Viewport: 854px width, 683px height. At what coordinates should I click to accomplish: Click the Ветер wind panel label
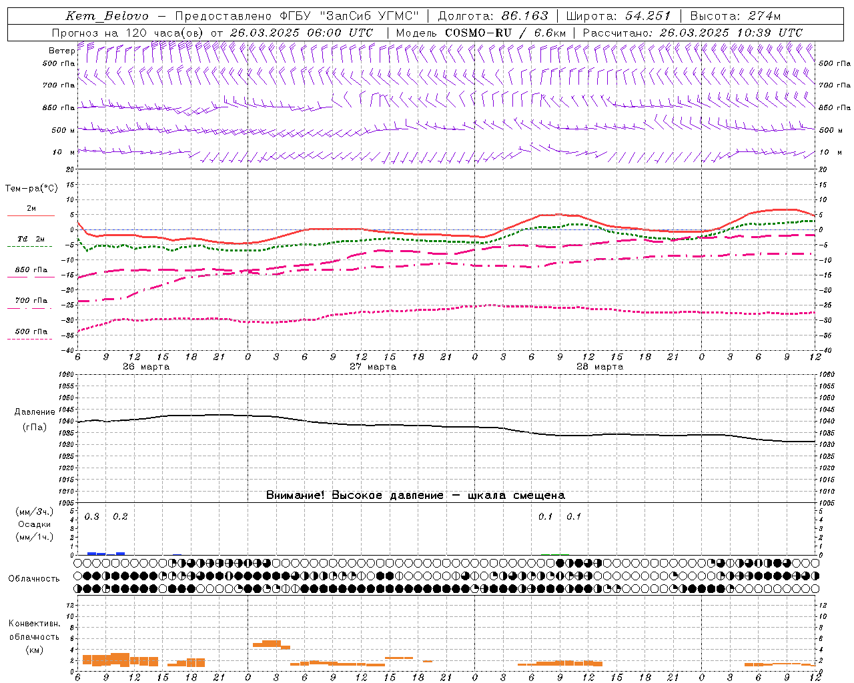pyautogui.click(x=61, y=51)
